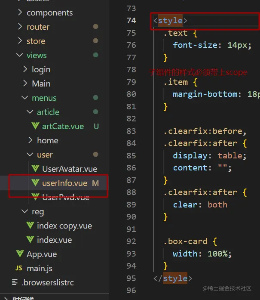Click line number 95 in gutter
Viewport: 260px width, 300px height.
pyautogui.click(x=131, y=278)
